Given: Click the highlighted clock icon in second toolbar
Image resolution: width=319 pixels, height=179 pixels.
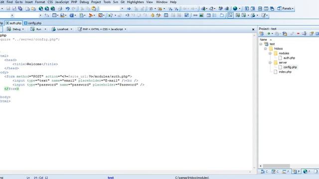Looking at the screenshot, I should (230, 15).
